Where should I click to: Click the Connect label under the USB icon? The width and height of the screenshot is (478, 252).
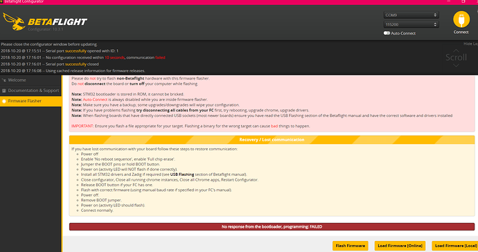(x=461, y=32)
